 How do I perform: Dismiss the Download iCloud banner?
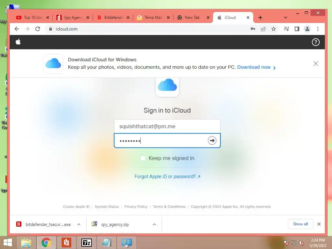(x=316, y=64)
